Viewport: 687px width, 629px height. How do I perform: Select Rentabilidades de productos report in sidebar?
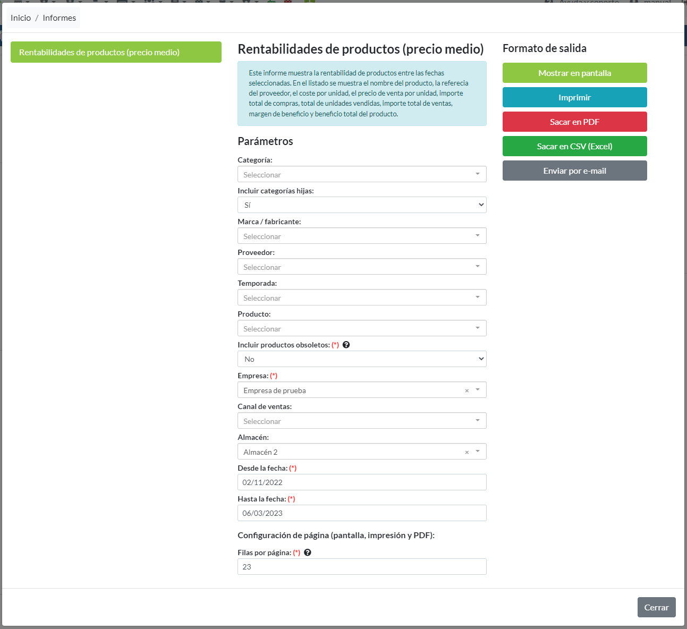pos(116,52)
